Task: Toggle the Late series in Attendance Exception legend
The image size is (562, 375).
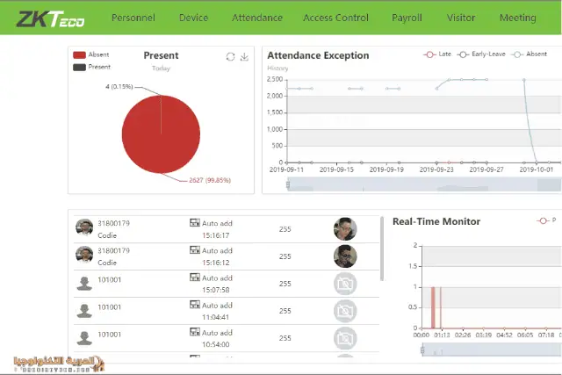Action: (x=437, y=54)
